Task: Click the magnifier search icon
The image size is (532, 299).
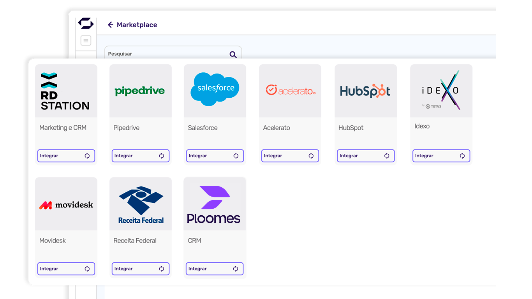Action: pyautogui.click(x=233, y=55)
